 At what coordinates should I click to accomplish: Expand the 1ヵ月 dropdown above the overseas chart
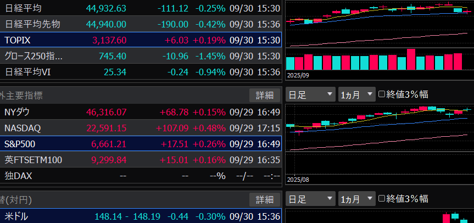click(x=356, y=94)
